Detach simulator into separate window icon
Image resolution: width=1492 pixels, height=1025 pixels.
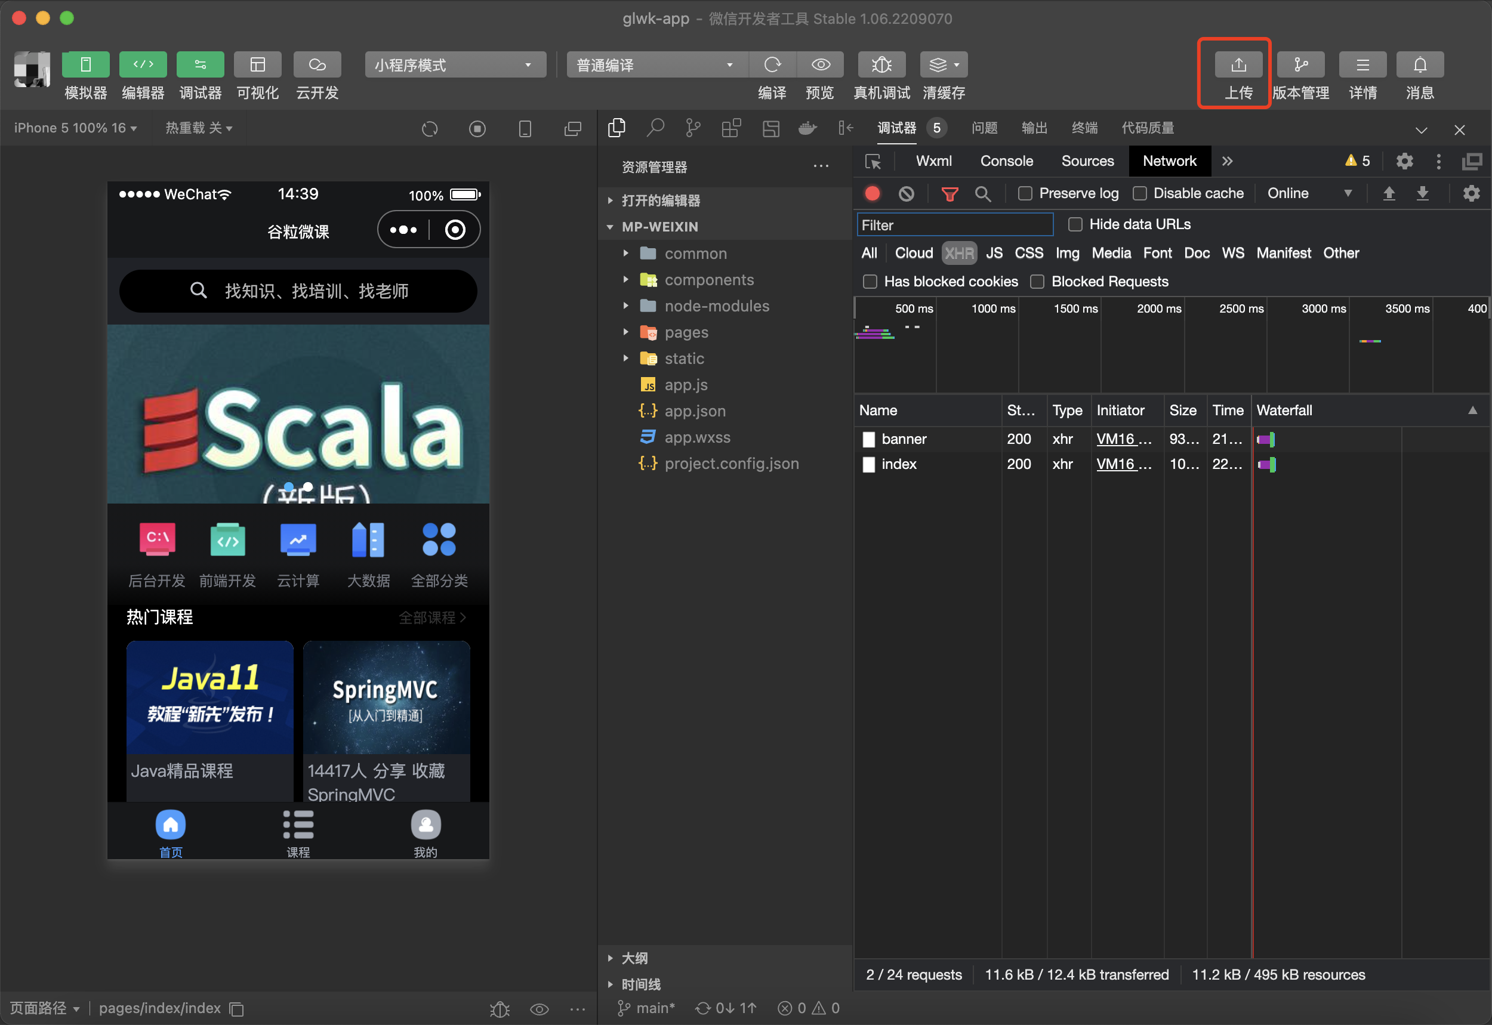572,128
